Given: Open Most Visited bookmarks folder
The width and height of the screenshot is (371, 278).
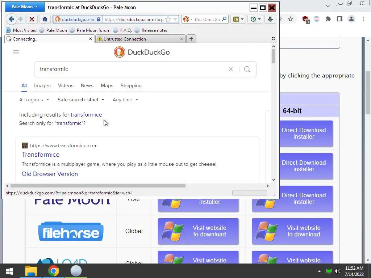Looking at the screenshot, I should coord(21,30).
